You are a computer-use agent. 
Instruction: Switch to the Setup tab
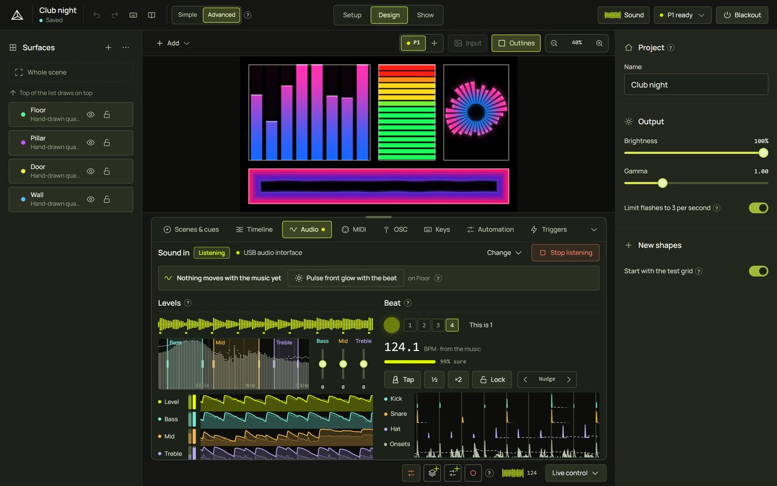pos(352,15)
